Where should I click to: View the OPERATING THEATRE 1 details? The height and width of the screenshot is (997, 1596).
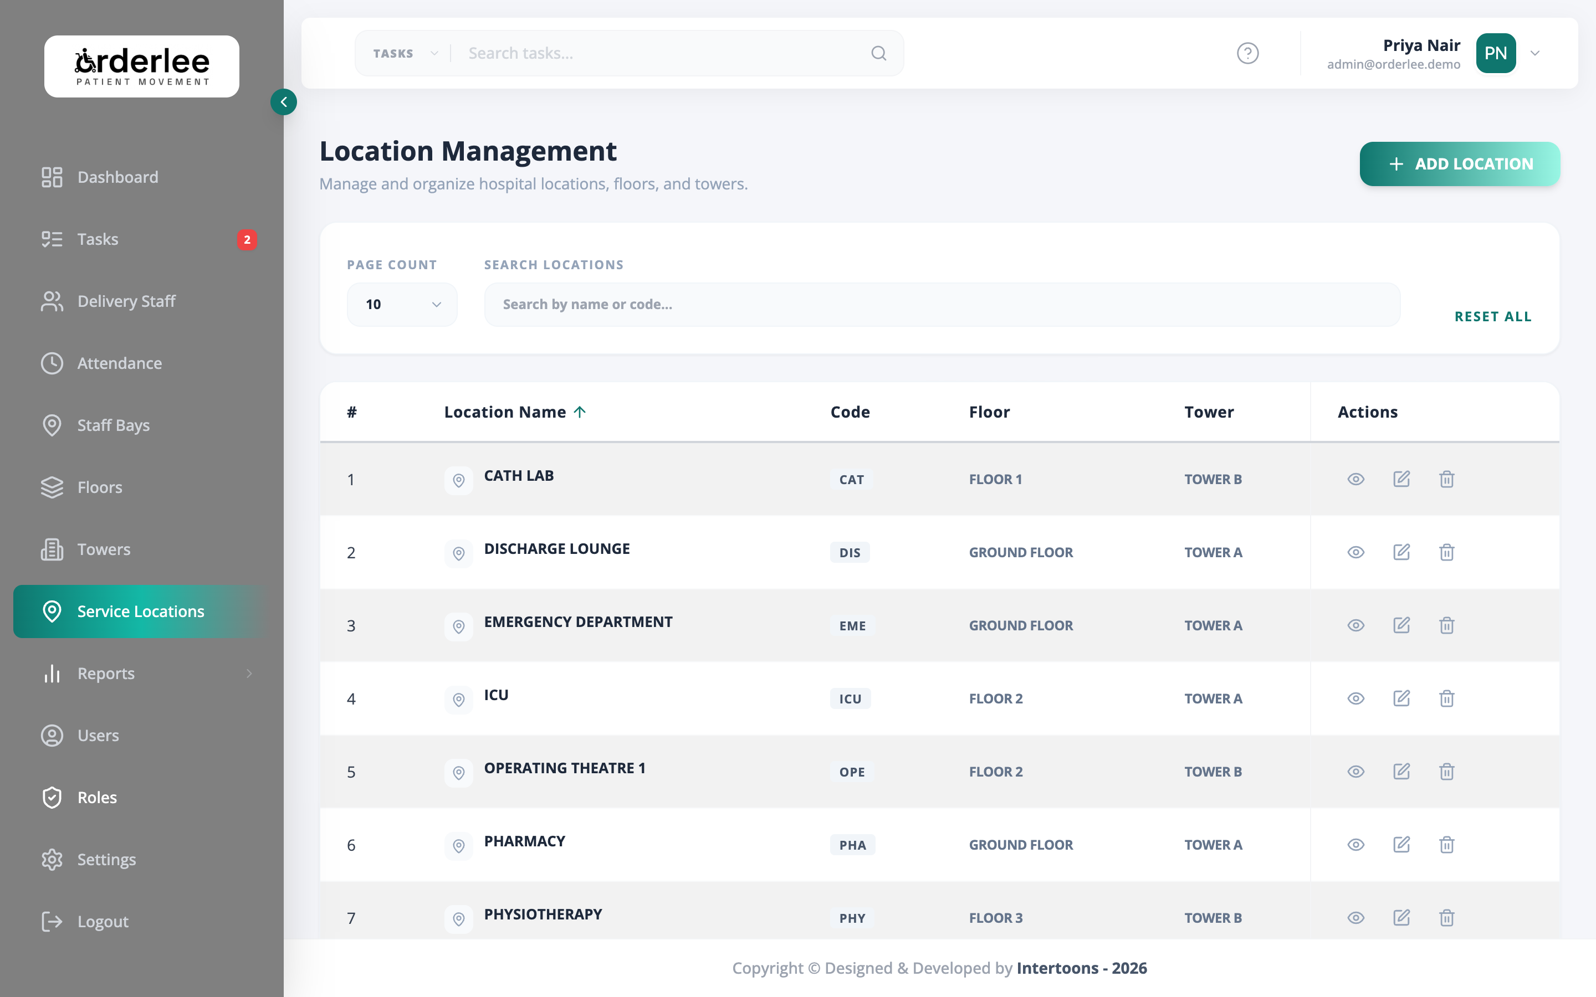coord(1356,772)
